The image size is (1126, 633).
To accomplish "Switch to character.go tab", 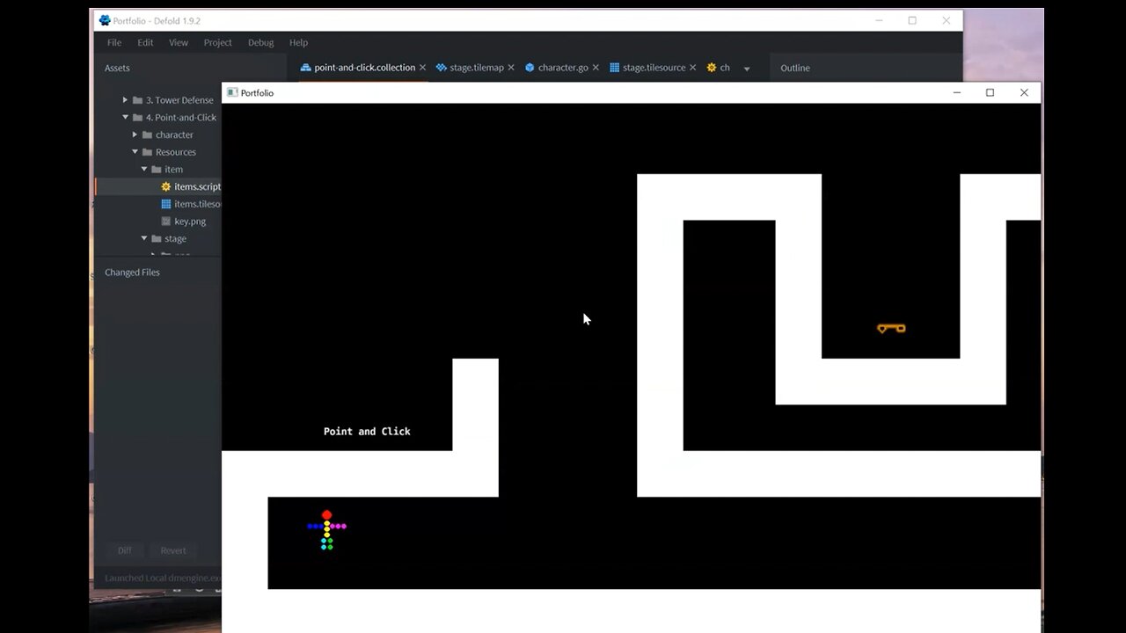I will click(x=563, y=68).
